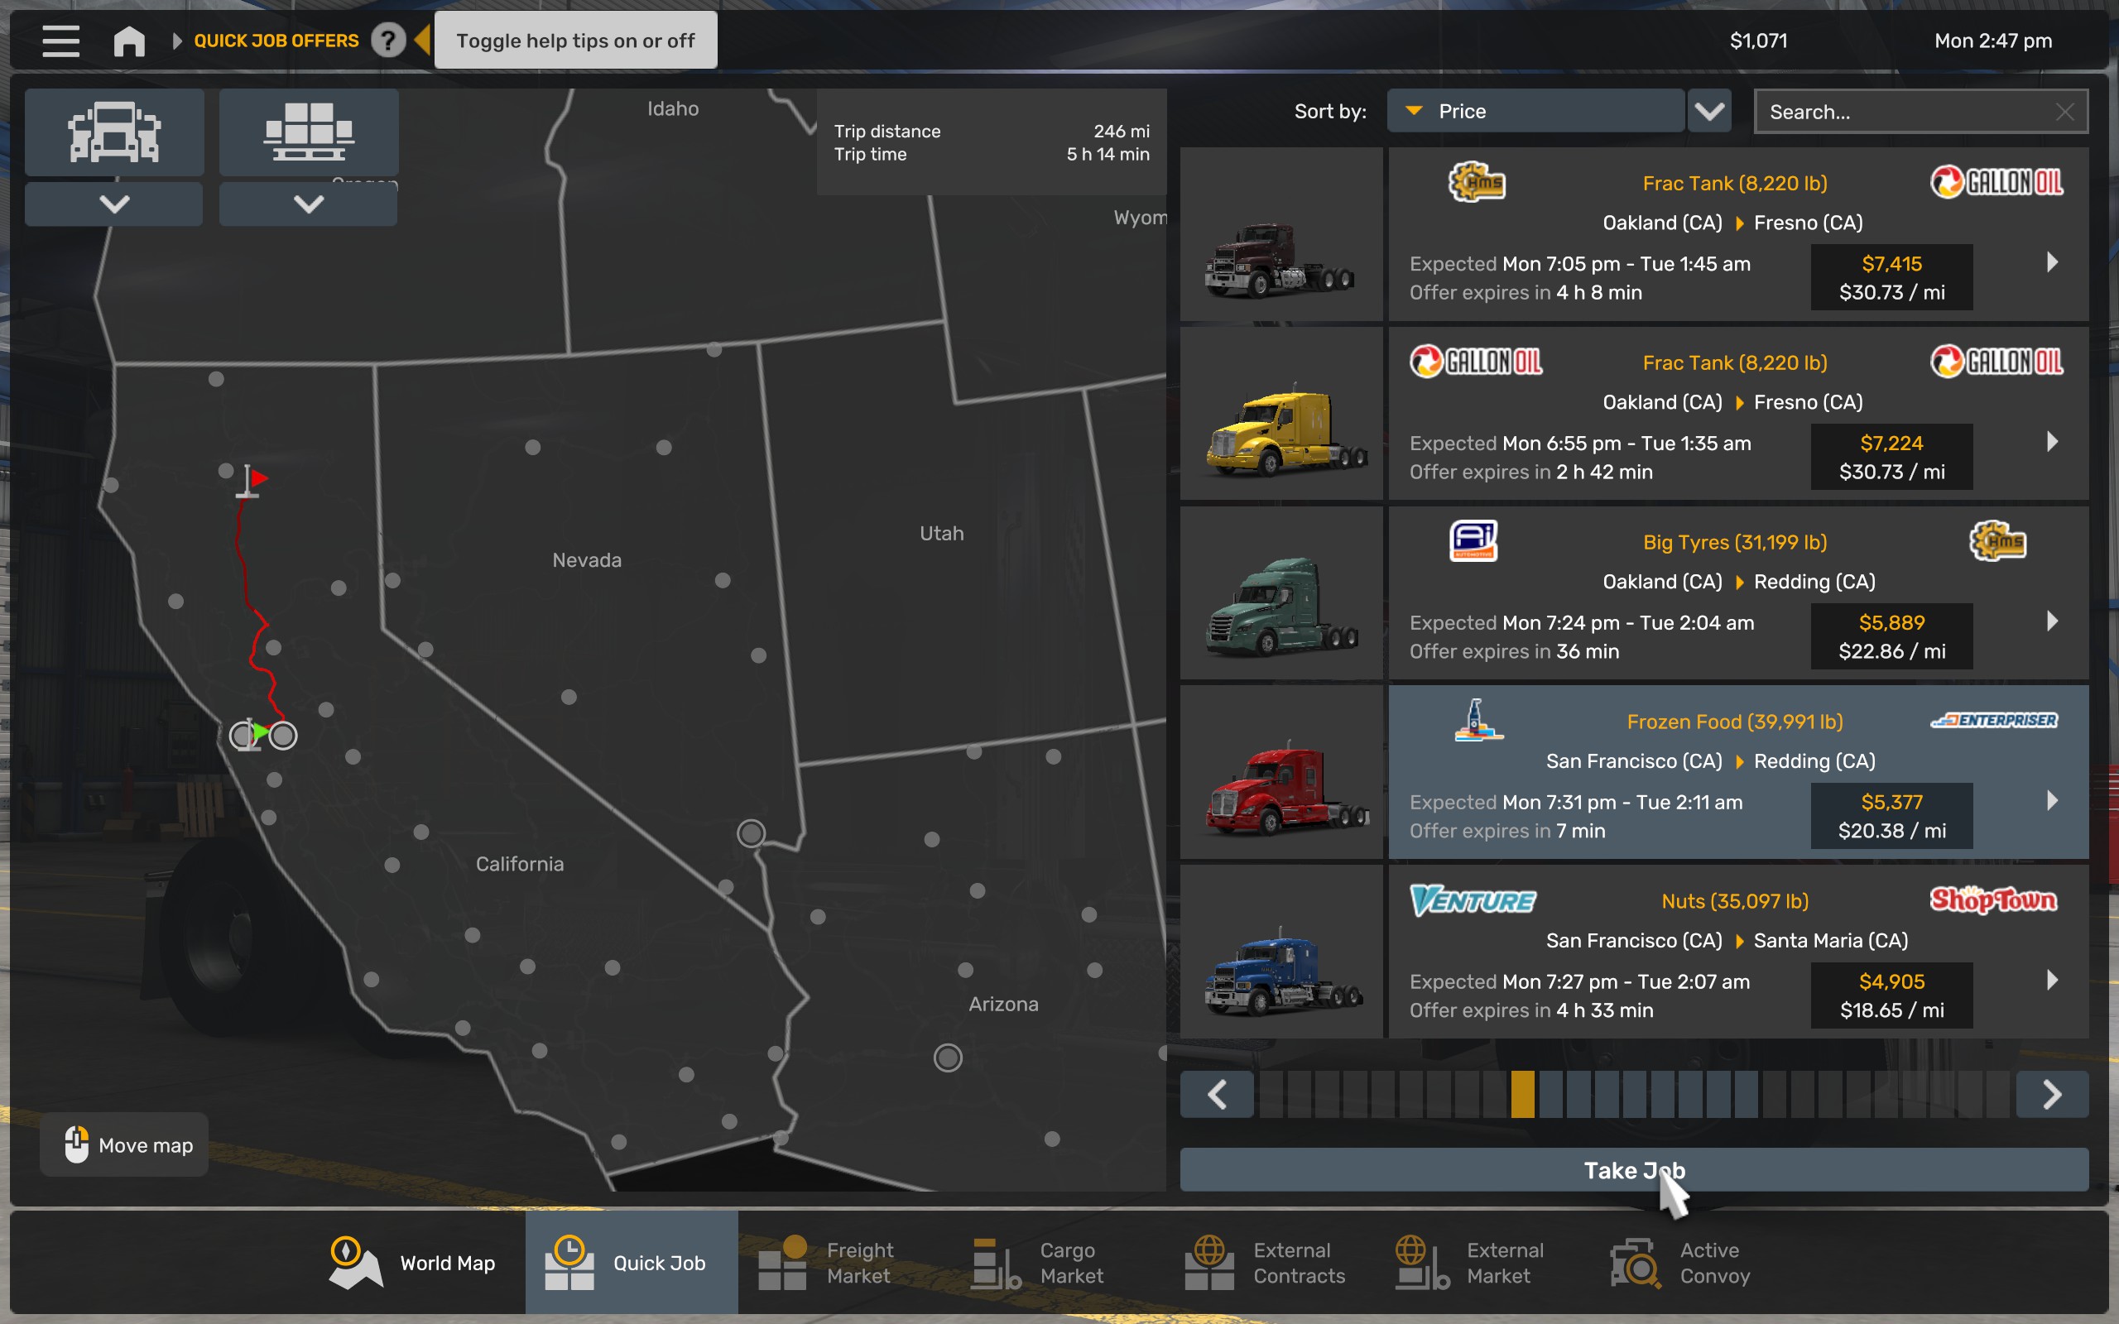
Task: Expand details arrow on Big Tyres job
Action: [x=2052, y=621]
